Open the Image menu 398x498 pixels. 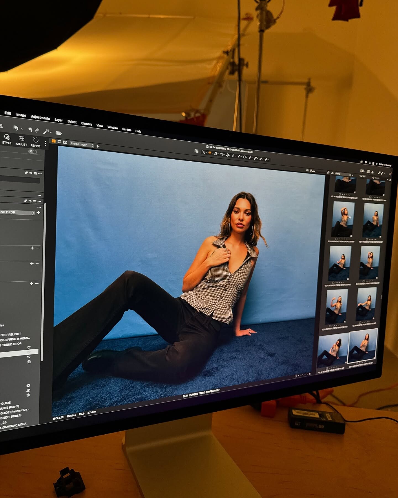[x=21, y=115]
